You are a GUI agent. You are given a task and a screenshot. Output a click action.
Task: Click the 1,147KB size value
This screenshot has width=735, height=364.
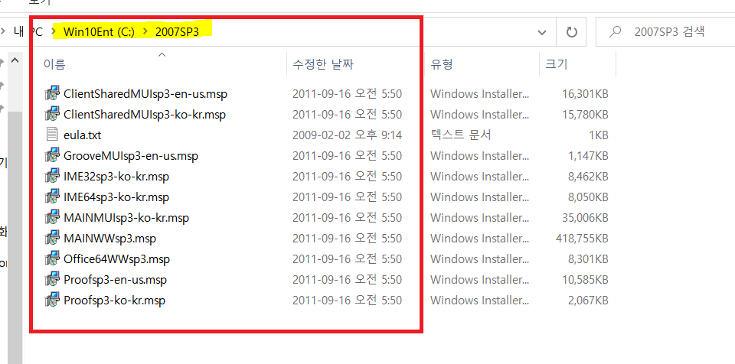[588, 155]
